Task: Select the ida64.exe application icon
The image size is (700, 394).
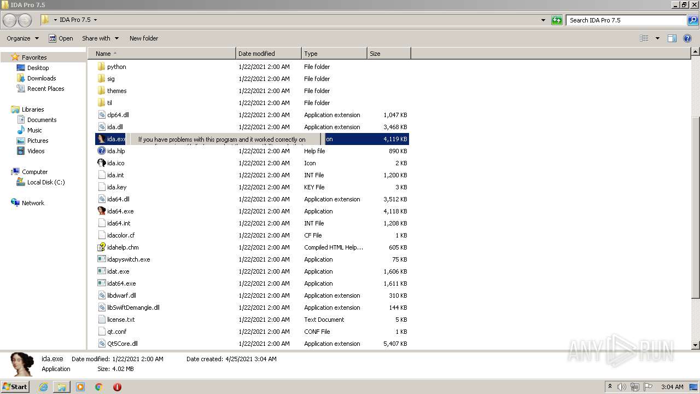Action: click(x=101, y=211)
